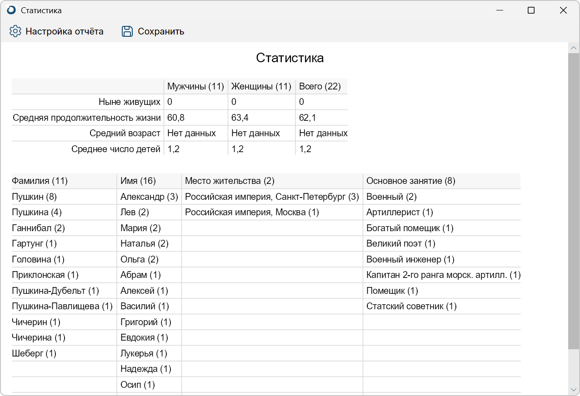Screen dimensions: 580x396
Task: Select the Наталья (2) name cell
Action: (x=149, y=243)
